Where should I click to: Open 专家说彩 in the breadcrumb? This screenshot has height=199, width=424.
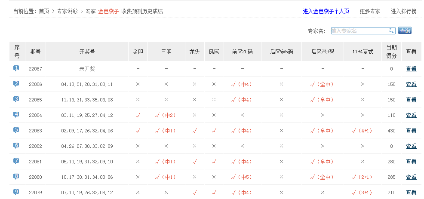point(67,11)
